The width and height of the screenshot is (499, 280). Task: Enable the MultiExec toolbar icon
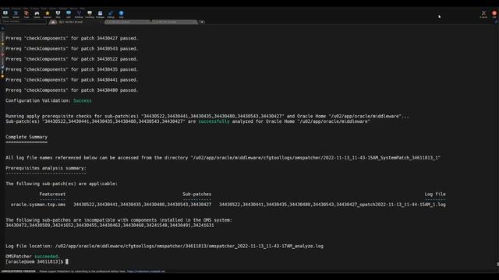click(x=79, y=14)
